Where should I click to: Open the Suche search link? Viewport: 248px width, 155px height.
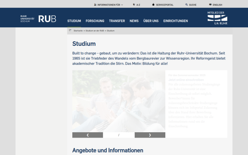click(193, 5)
